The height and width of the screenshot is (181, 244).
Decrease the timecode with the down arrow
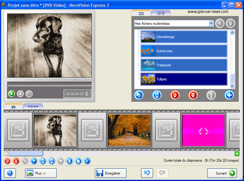click(87, 95)
